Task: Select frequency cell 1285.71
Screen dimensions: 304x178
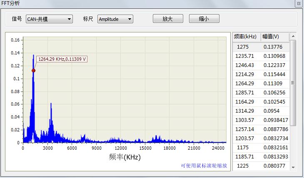Action: (244, 93)
